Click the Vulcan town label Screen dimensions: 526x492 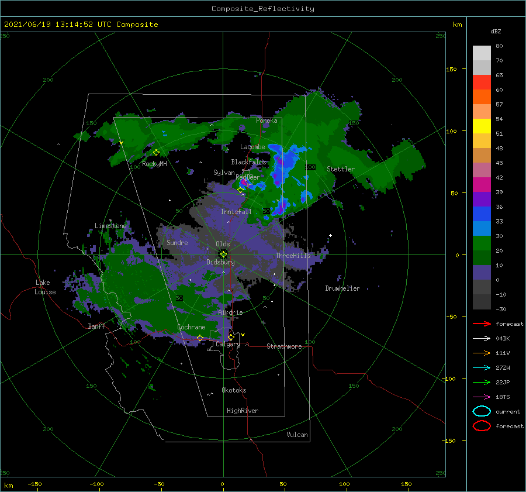point(297,435)
